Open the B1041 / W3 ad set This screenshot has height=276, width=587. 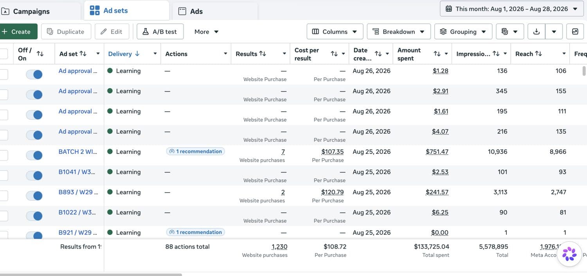click(77, 172)
